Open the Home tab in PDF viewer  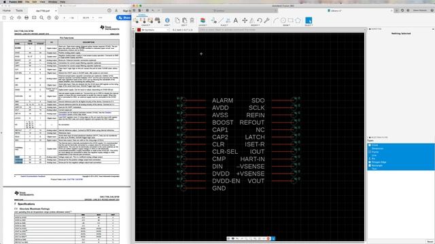tap(7, 11)
